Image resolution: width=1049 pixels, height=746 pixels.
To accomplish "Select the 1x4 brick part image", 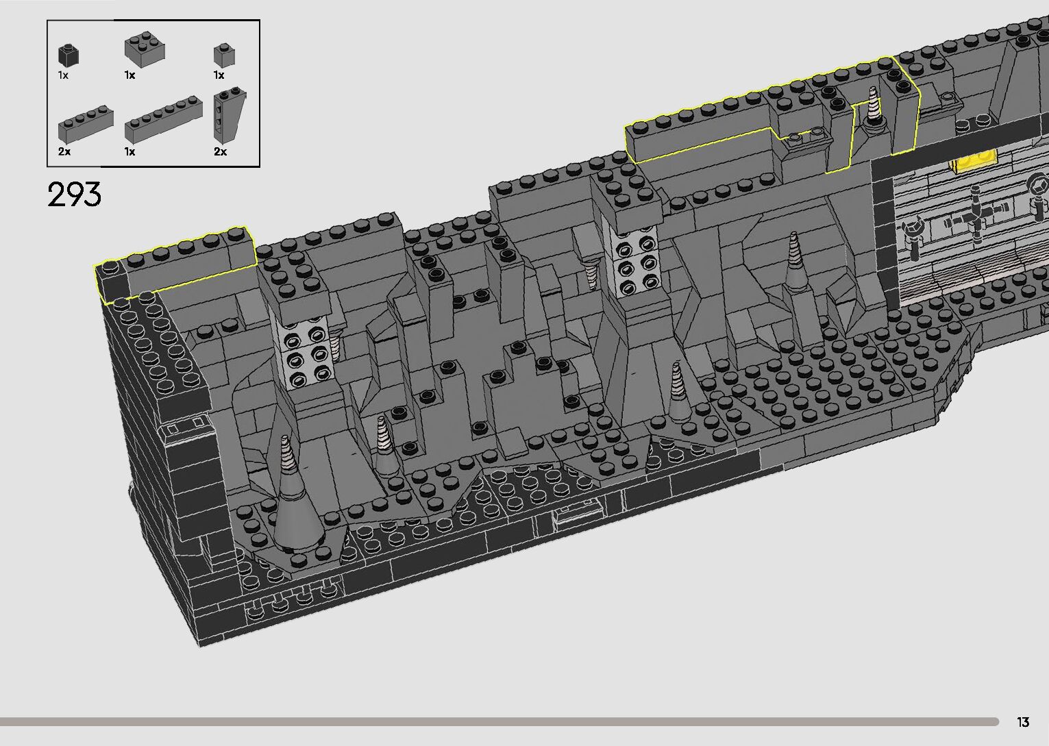I will 85,122.
